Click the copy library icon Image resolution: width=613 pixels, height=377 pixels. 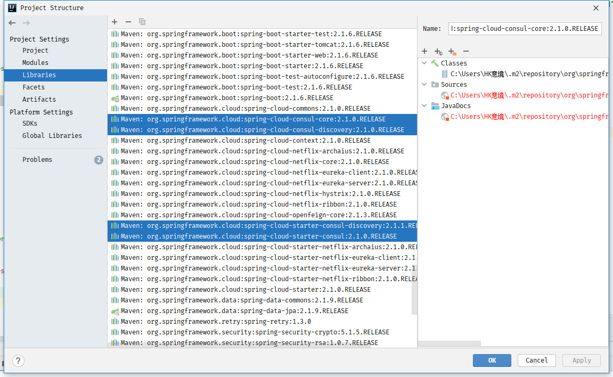point(142,22)
